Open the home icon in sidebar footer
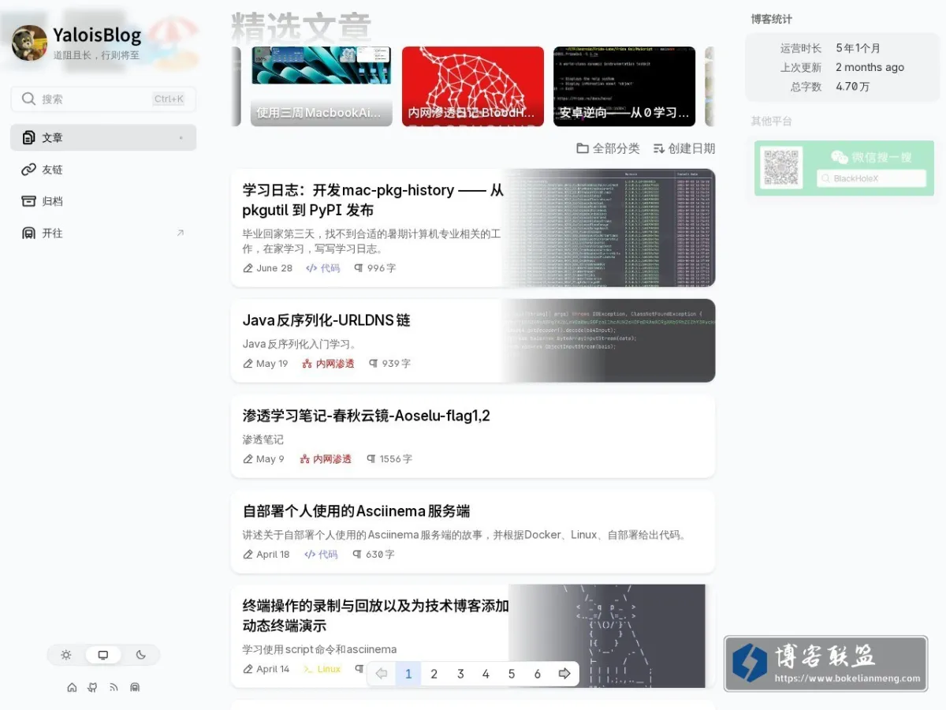 tap(72, 688)
